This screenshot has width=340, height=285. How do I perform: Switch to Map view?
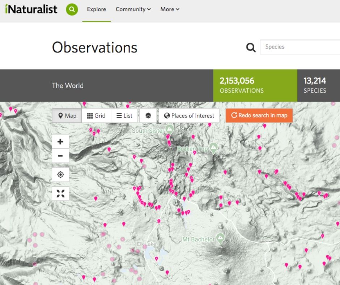(67, 116)
